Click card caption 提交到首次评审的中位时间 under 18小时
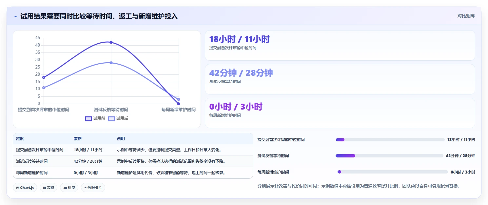This screenshot has width=488, height=205. click(x=233, y=48)
